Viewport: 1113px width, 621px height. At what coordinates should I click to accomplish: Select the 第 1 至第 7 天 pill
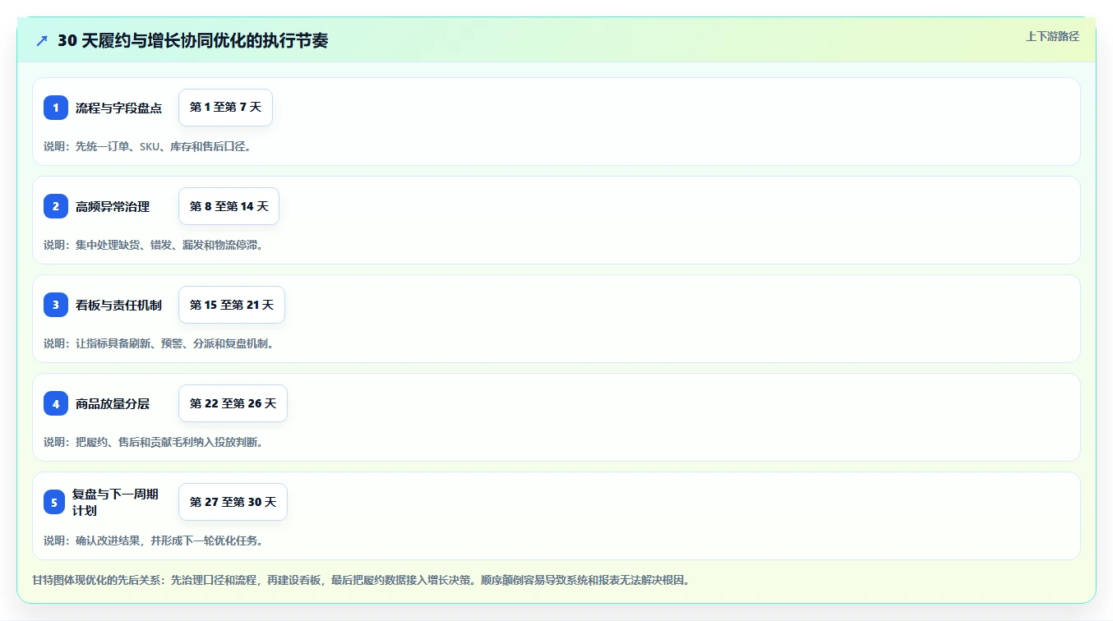[x=225, y=108]
